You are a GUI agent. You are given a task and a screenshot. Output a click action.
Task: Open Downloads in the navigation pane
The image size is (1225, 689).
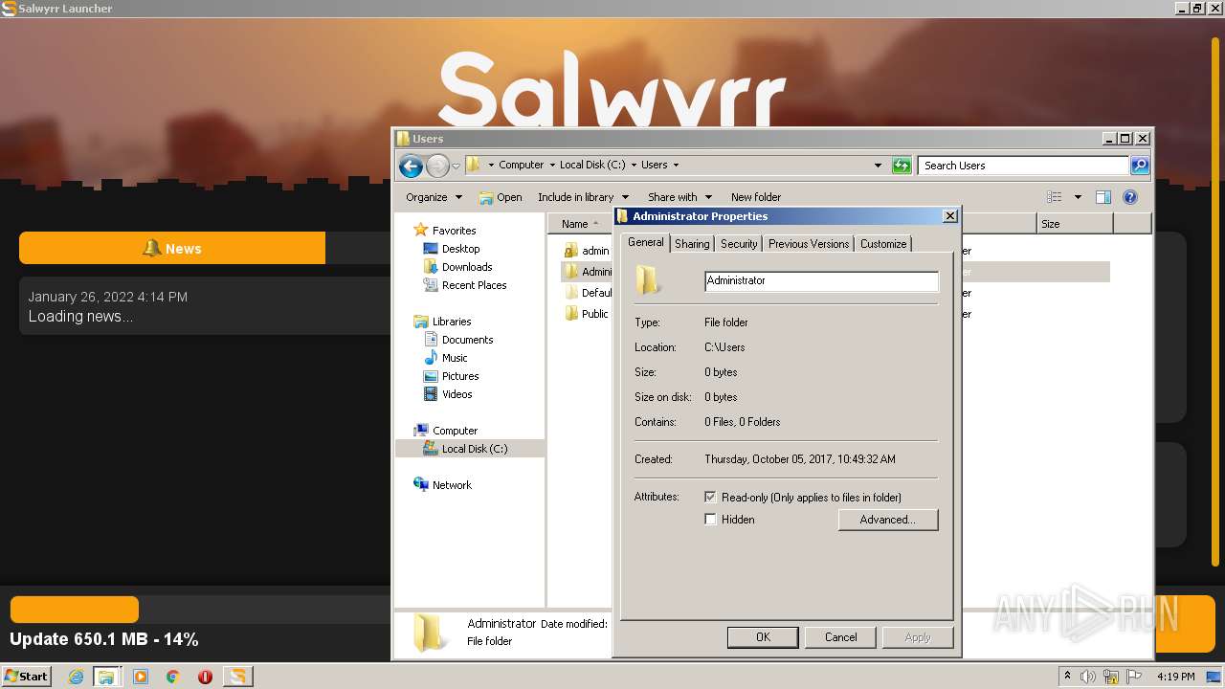pyautogui.click(x=466, y=267)
